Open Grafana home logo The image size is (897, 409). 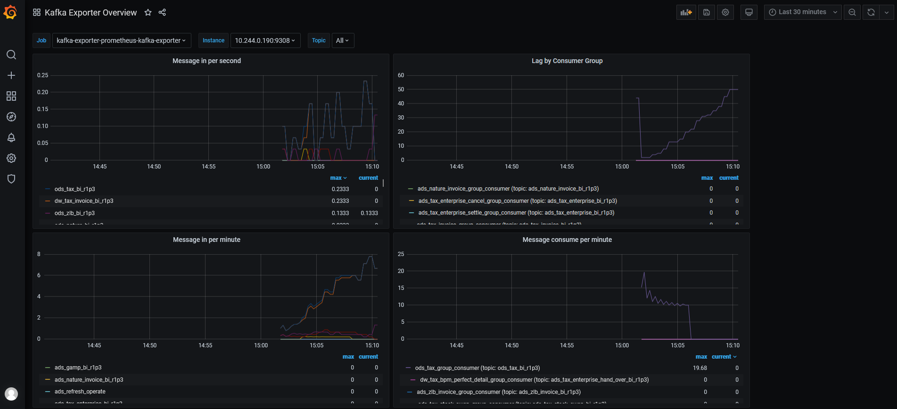click(x=10, y=12)
